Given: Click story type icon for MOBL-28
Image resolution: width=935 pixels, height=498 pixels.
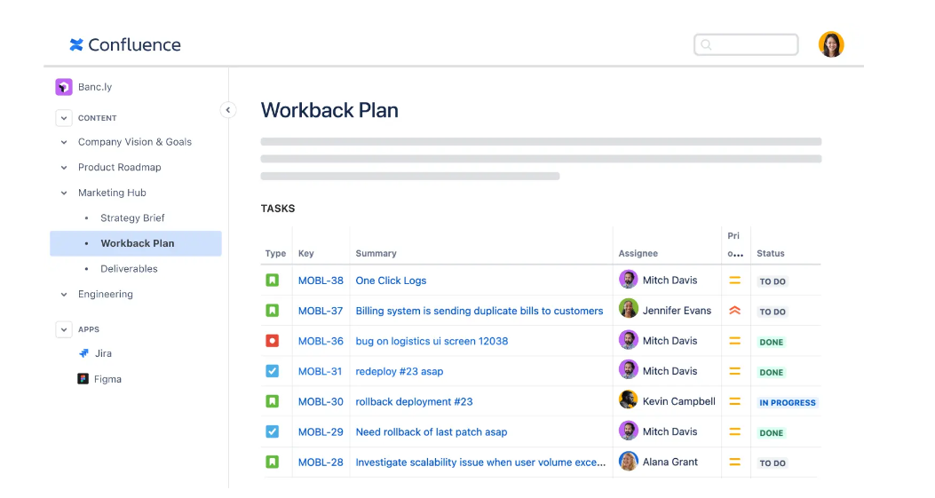Looking at the screenshot, I should (x=273, y=462).
